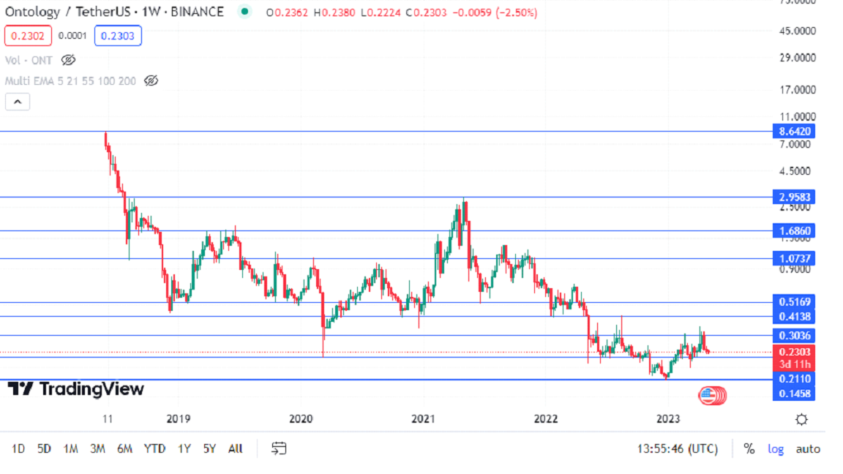Image resolution: width=843 pixels, height=474 pixels.
Task: Click the red current price 0.2303 label
Action: click(794, 358)
